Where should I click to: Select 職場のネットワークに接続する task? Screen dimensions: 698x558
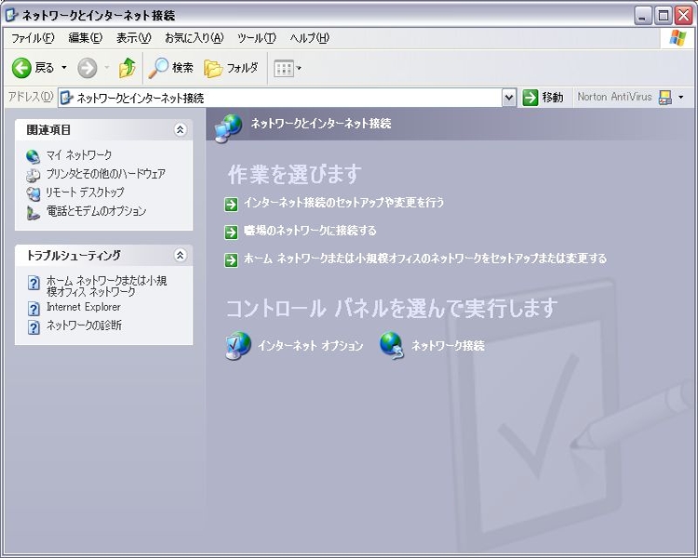[x=310, y=231]
